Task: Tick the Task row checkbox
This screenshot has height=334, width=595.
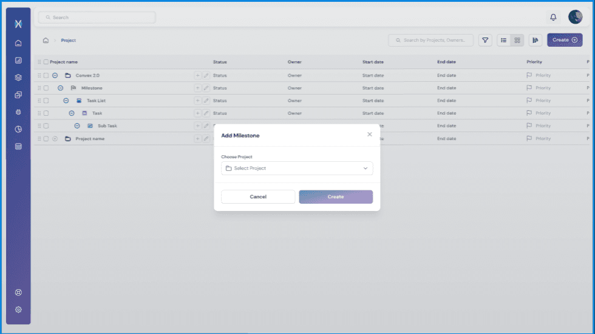Action: click(x=46, y=113)
